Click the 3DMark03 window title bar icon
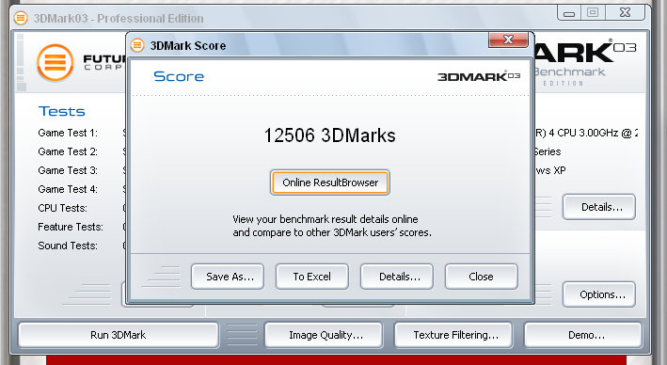This screenshot has height=365, width=667. click(x=21, y=18)
